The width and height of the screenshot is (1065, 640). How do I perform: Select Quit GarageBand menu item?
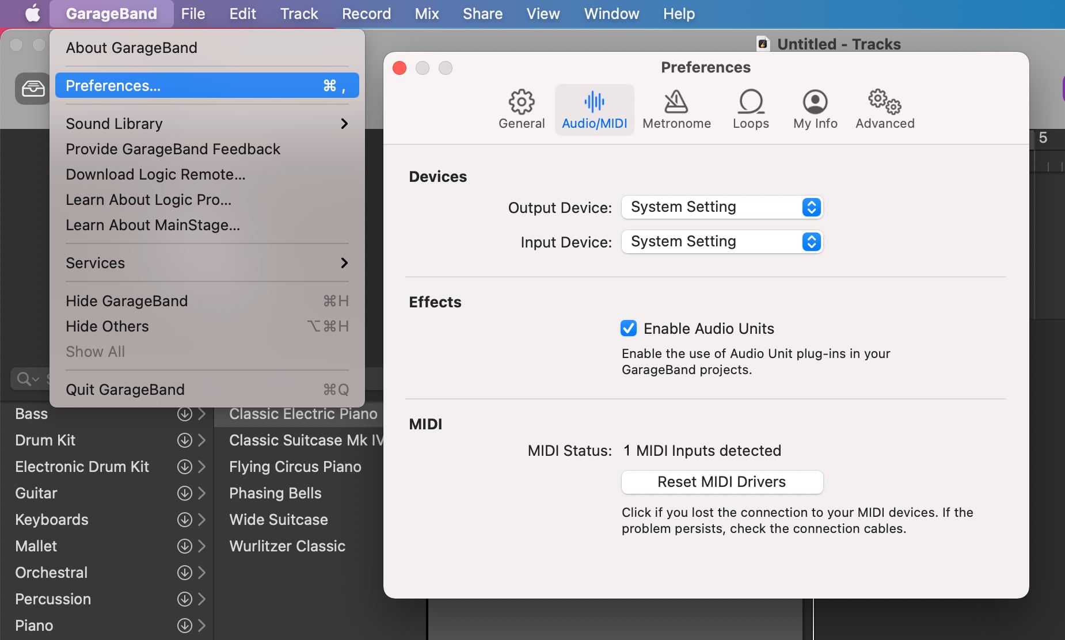207,390
